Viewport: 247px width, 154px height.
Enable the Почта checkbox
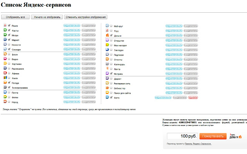[x=9, y=92]
